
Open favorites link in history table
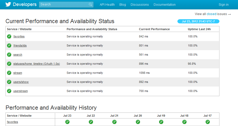coord(13,122)
